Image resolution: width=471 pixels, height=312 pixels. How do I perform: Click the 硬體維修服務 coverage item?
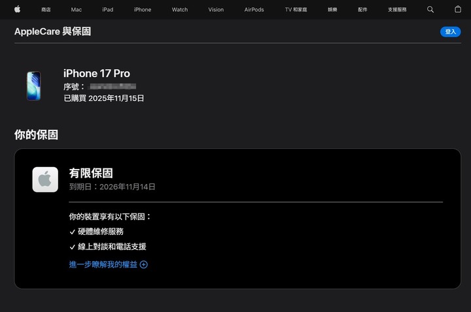101,231
